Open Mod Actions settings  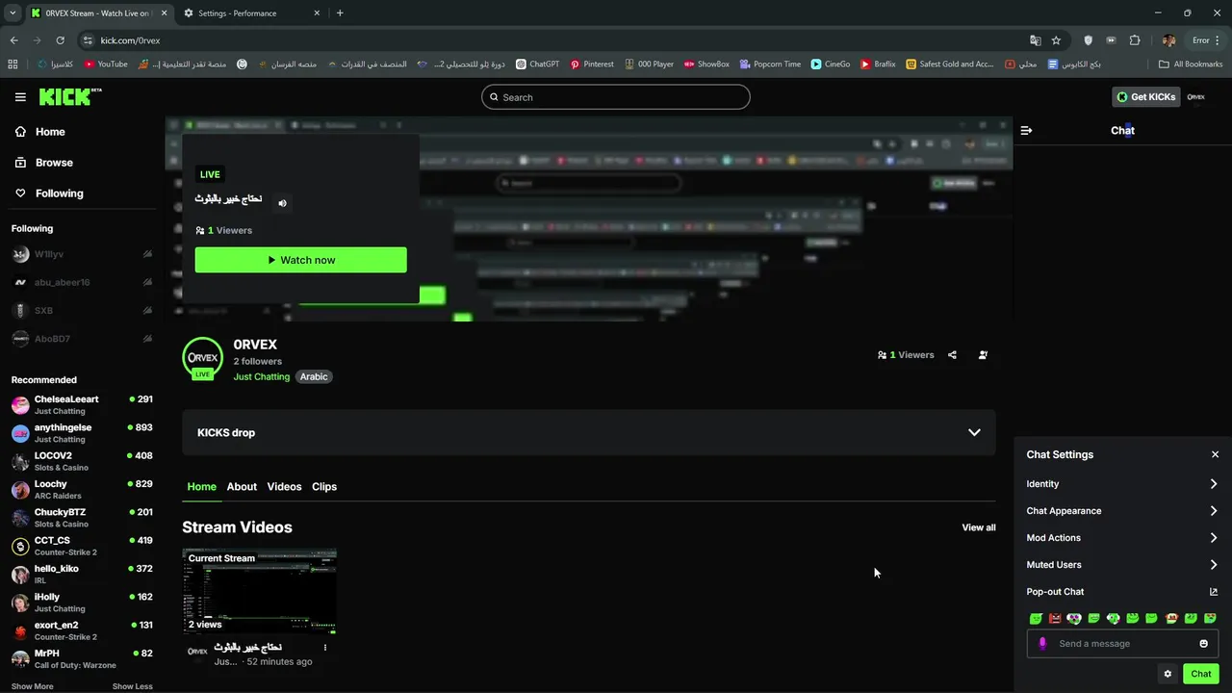[x=1122, y=538]
